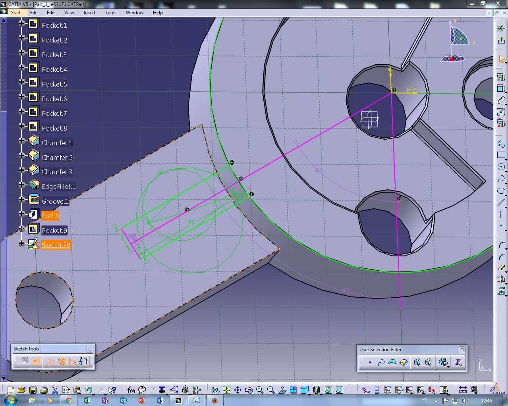Open Firefox from the Windows taskbar
Screen dimensions: 508x406
[215, 400]
